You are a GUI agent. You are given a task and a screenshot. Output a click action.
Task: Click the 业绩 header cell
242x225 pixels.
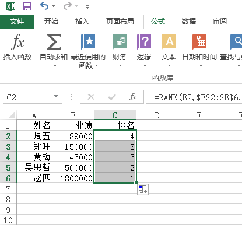(73, 125)
